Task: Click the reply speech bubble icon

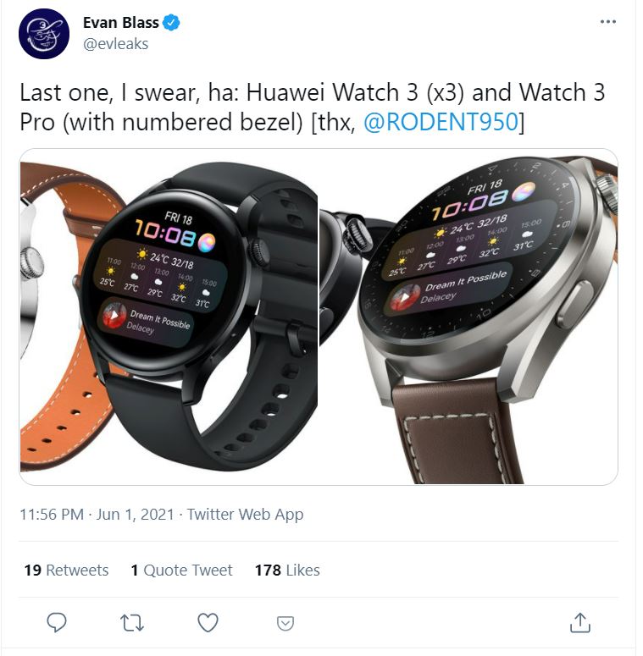Action: [x=57, y=622]
